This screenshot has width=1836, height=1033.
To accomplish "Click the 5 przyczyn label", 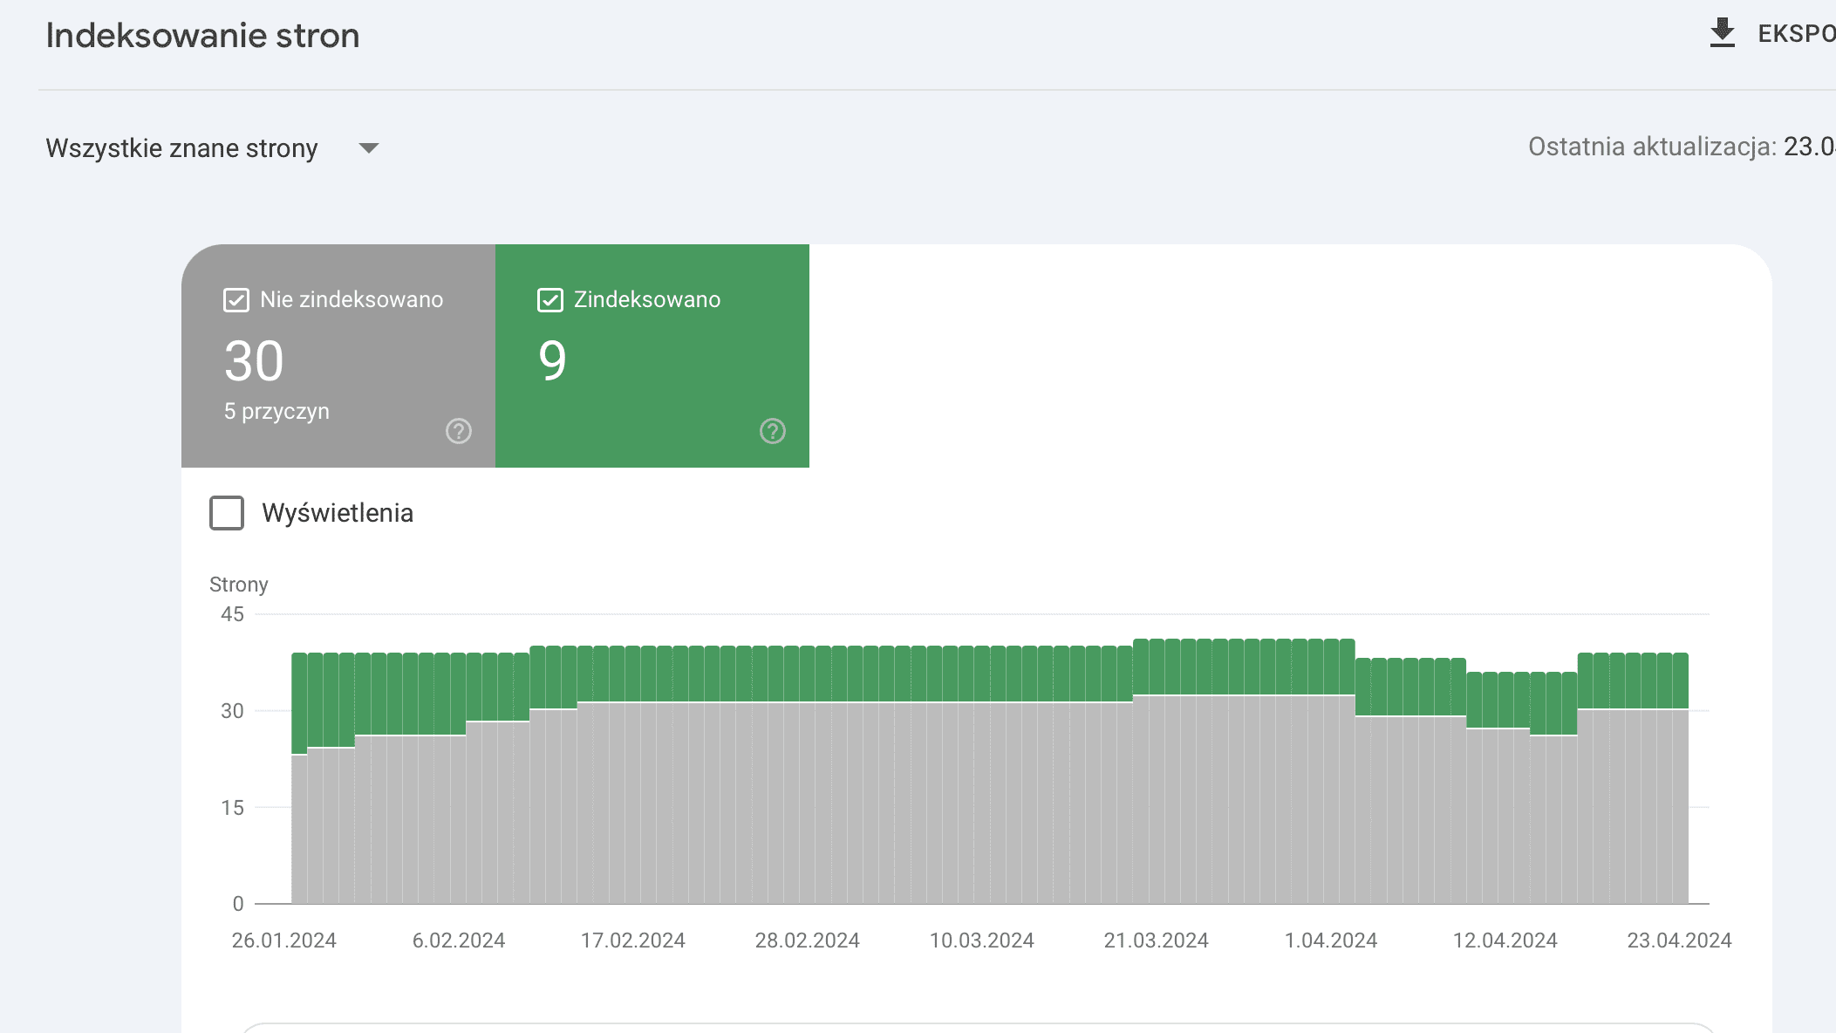I will (x=276, y=411).
